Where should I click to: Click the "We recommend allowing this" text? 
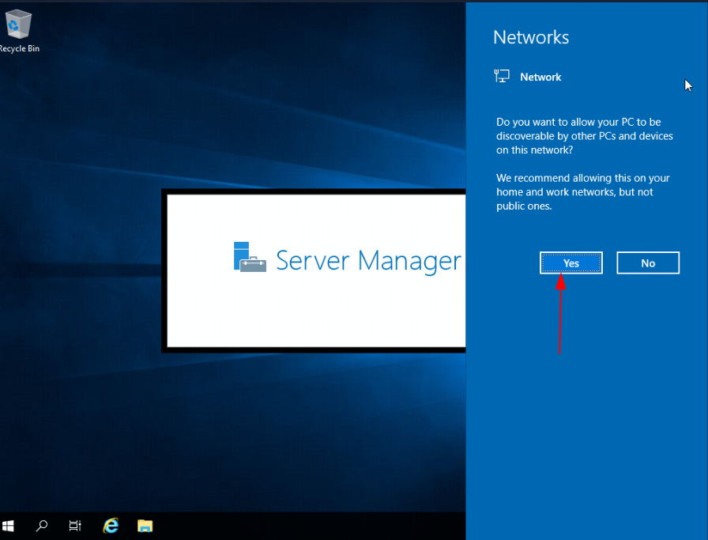(x=582, y=192)
